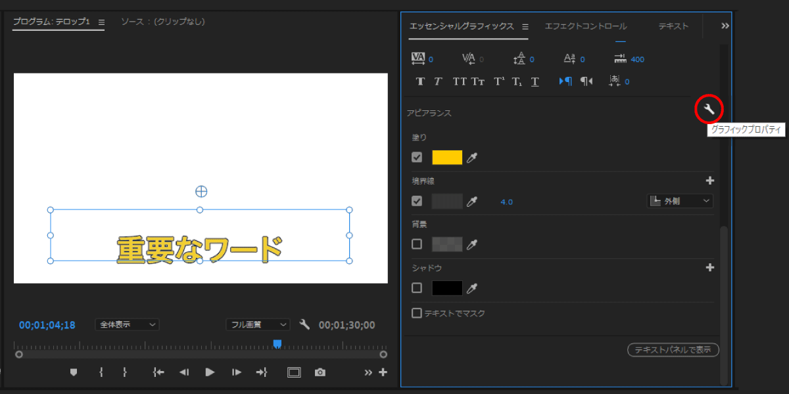The width and height of the screenshot is (789, 394).
Task: Expand hidden panel tabs with double chevron
Action: pyautogui.click(x=725, y=26)
